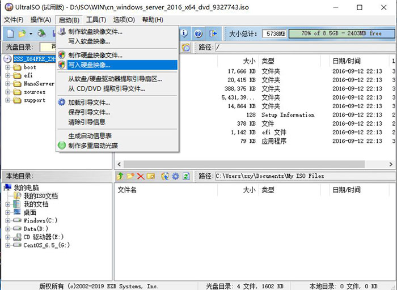Choose 清除引导信息 menu entry
The height and width of the screenshot is (290, 397).
click(117, 122)
